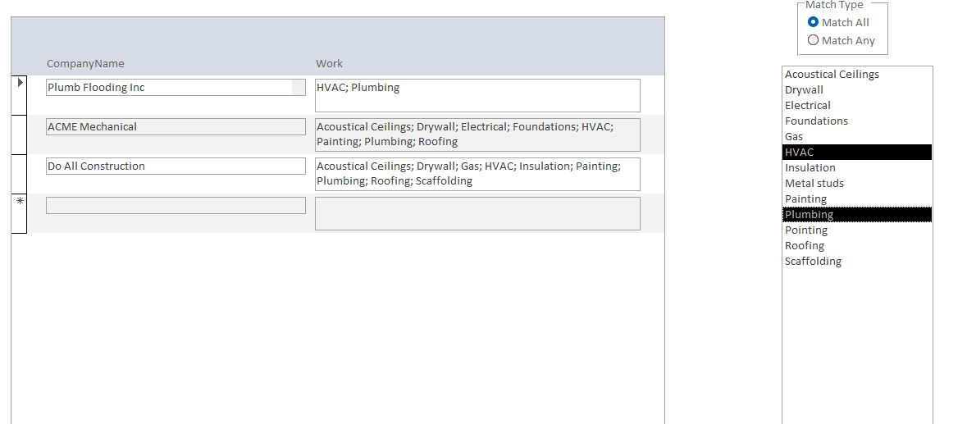This screenshot has width=967, height=424.
Task: Choose Electrical from the work list
Action: coord(808,106)
